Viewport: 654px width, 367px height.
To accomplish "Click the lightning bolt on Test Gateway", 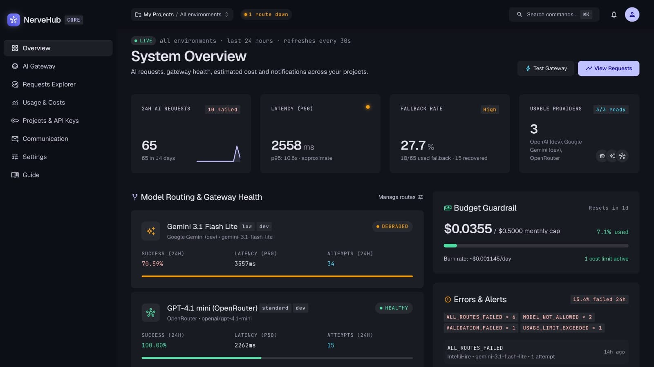I will click(528, 69).
